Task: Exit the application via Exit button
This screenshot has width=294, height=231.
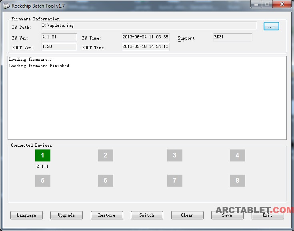Action: pyautogui.click(x=268, y=215)
